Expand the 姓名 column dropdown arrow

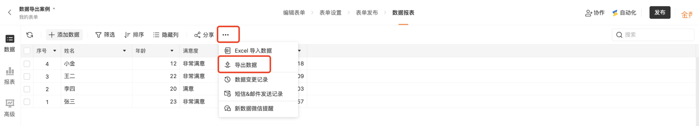(124, 51)
